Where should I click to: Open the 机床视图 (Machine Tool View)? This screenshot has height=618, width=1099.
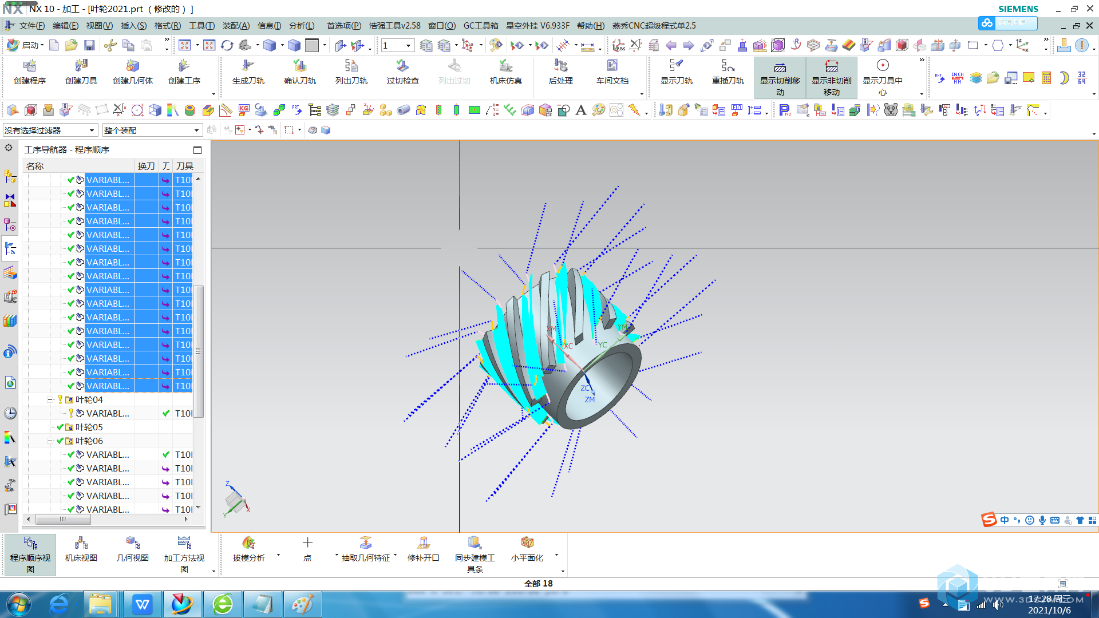tap(81, 550)
